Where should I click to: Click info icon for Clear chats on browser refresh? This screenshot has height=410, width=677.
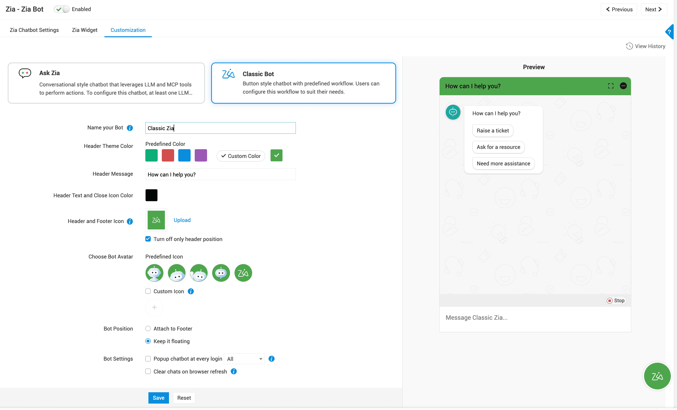234,371
